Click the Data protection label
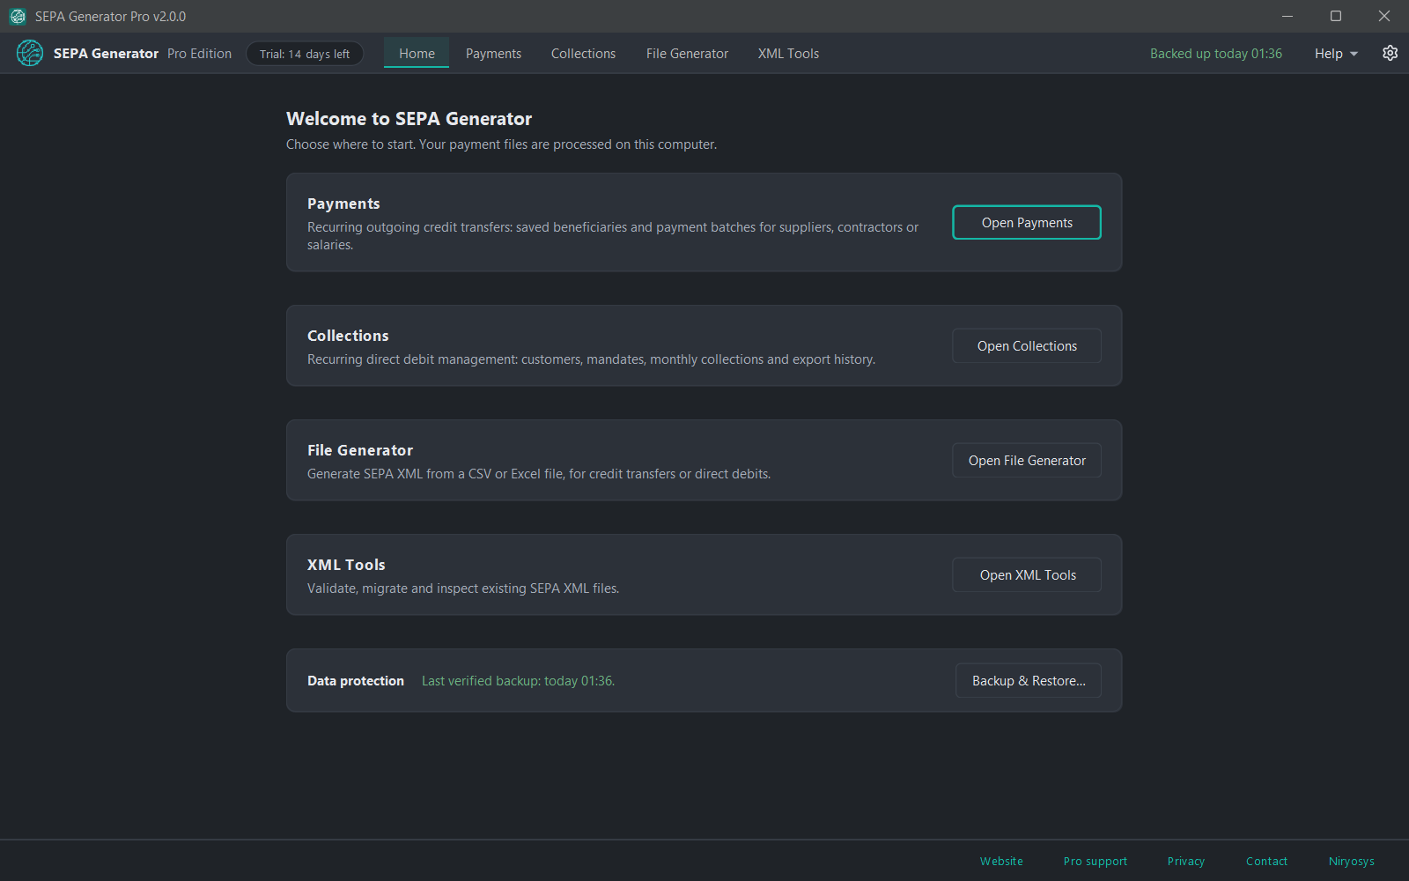The height and width of the screenshot is (881, 1409). [x=356, y=681]
